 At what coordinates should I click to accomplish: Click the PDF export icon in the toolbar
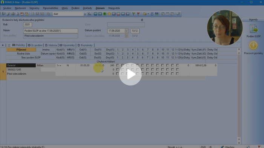click(x=22, y=14)
